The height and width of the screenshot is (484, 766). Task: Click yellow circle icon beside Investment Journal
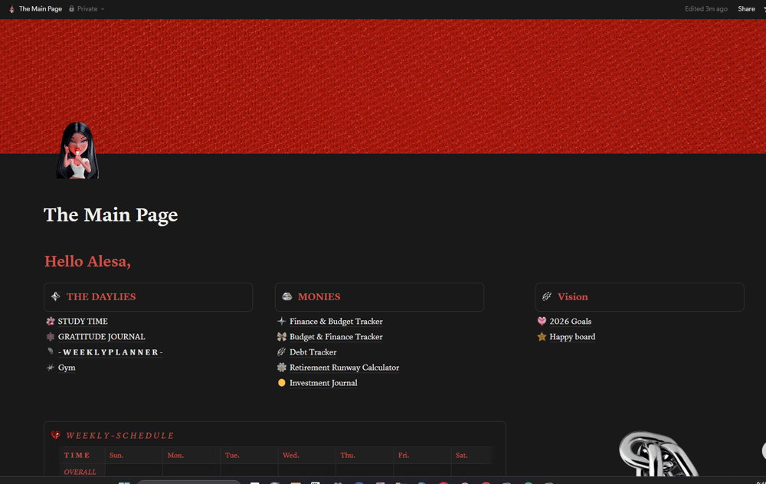tap(281, 383)
